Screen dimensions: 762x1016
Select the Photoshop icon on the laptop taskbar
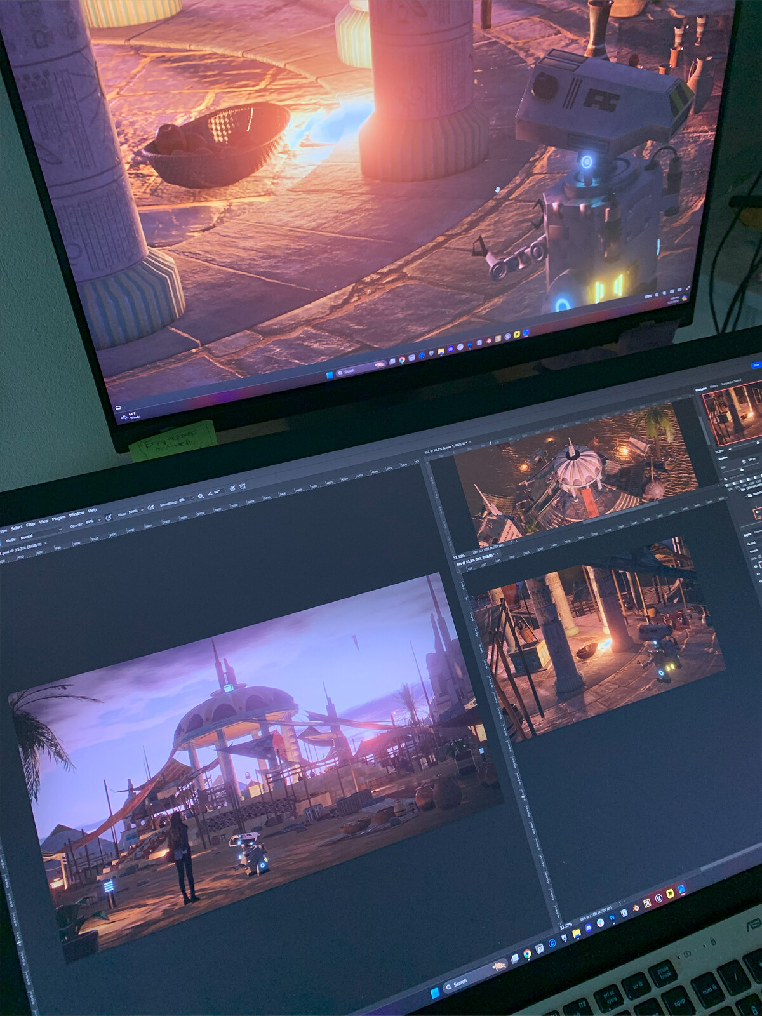pyautogui.click(x=612, y=918)
